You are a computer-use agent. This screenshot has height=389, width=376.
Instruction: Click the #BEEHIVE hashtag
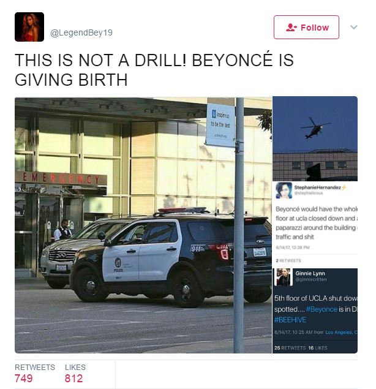click(x=290, y=320)
